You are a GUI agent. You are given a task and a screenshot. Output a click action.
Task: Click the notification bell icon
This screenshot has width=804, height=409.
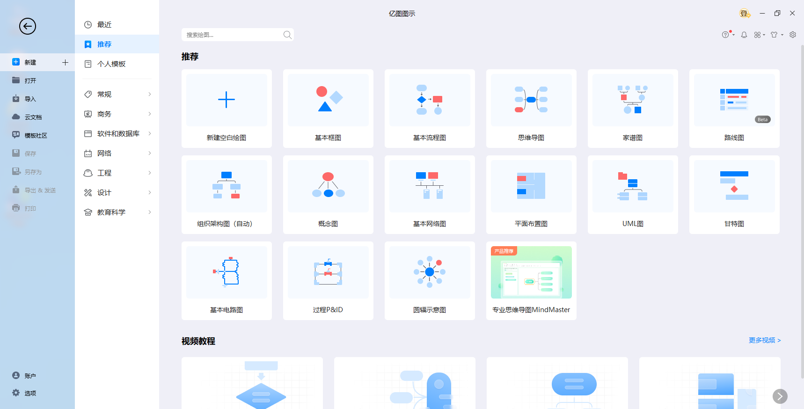tap(744, 35)
